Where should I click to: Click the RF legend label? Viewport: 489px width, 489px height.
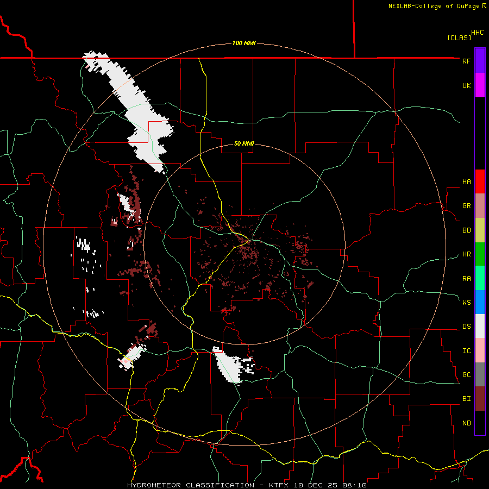pyautogui.click(x=466, y=61)
